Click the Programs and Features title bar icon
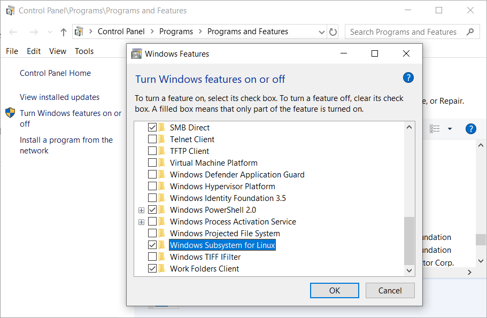 pos(10,11)
